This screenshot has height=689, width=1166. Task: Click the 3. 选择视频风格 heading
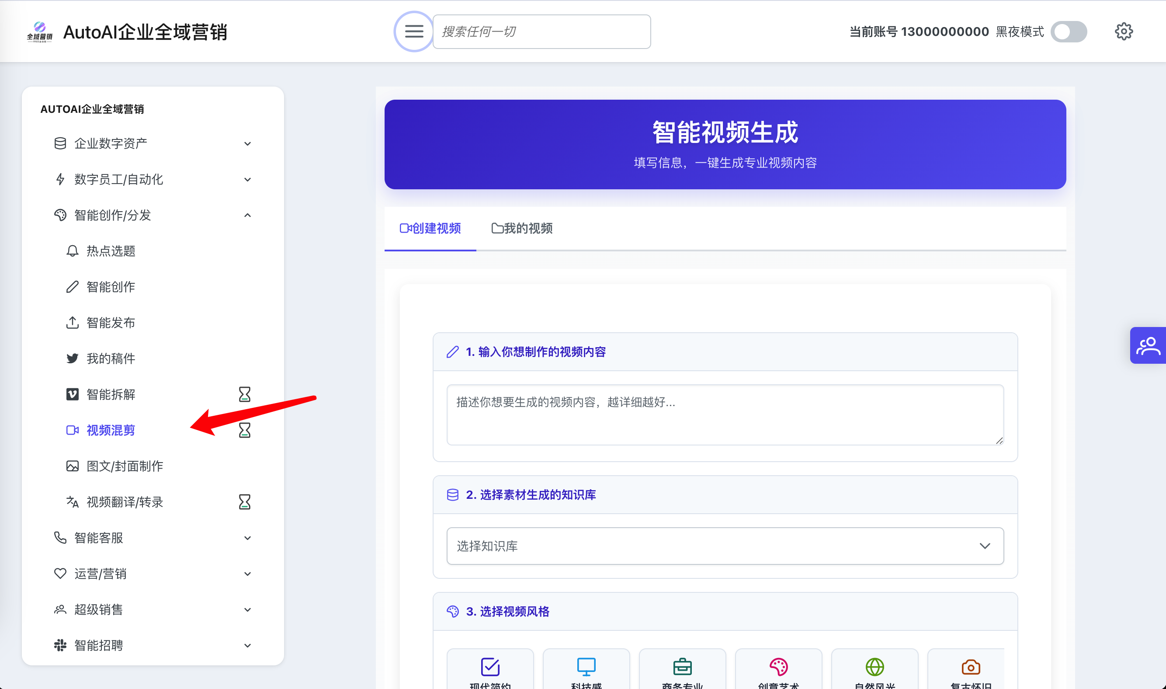point(507,612)
